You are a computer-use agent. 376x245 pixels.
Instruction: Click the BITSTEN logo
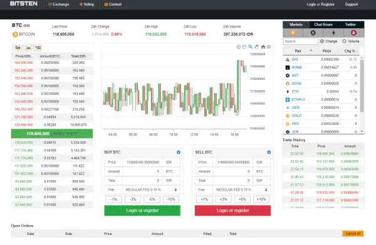point(24,4)
